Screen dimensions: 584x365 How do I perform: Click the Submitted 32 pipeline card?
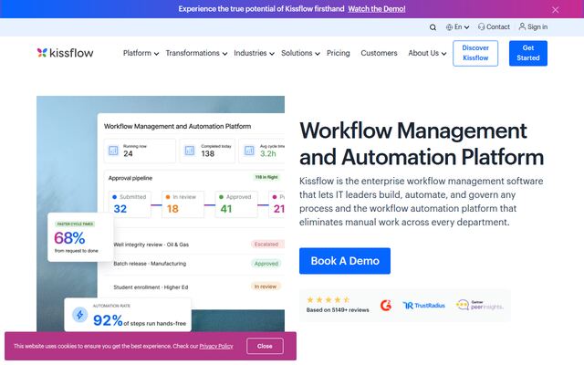(x=130, y=204)
